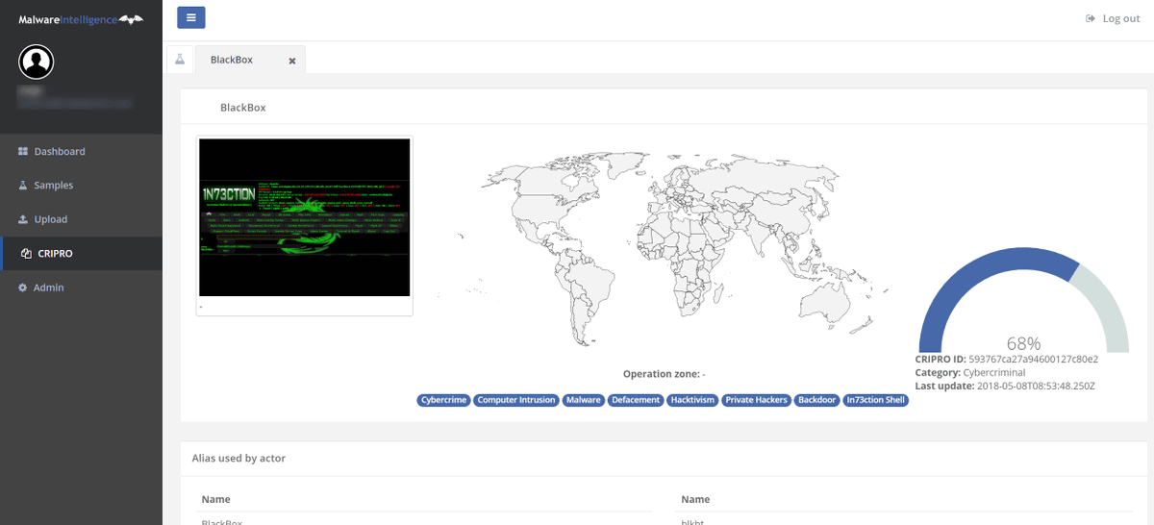The width and height of the screenshot is (1154, 525).
Task: Toggle the hamburger menu button
Action: coord(191,17)
